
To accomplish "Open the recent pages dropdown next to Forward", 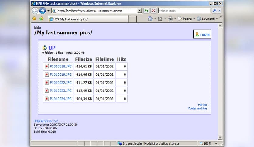I will 48,11.
